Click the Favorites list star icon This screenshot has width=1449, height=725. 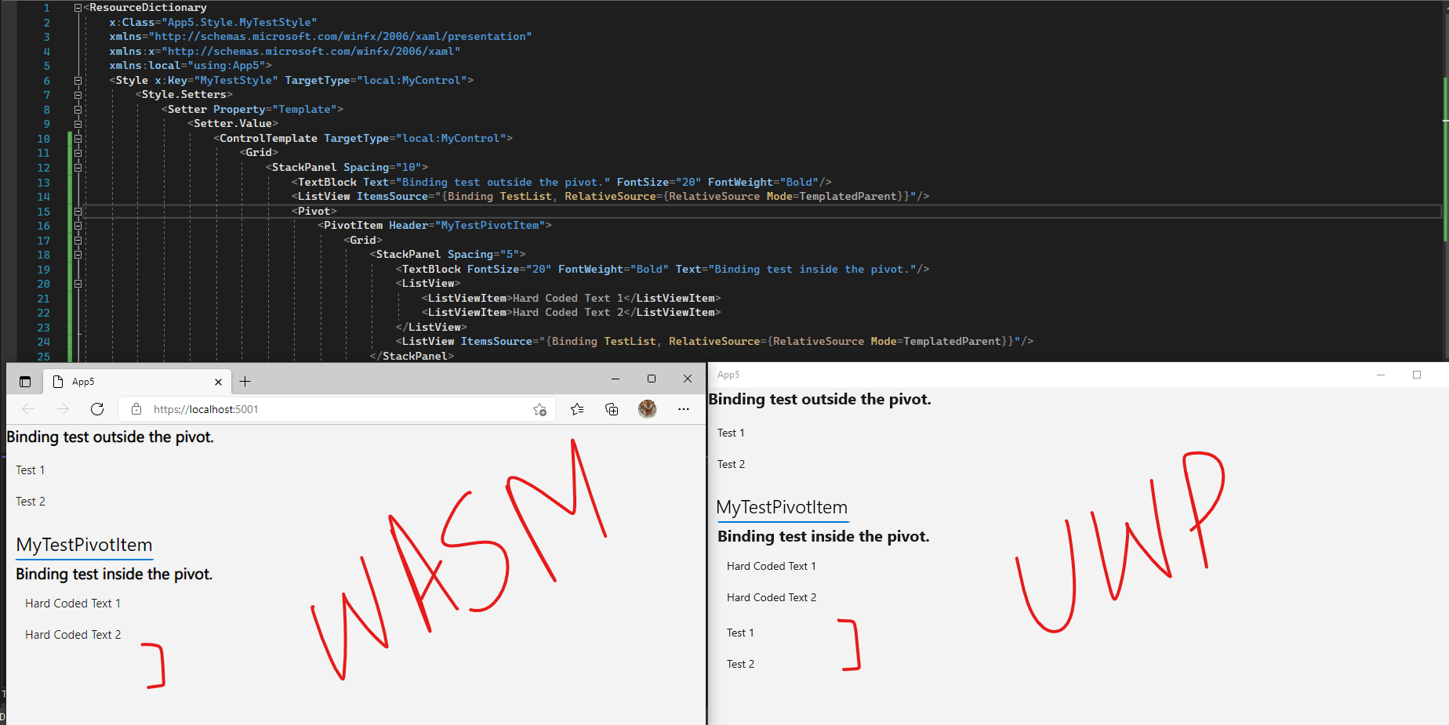click(x=577, y=408)
